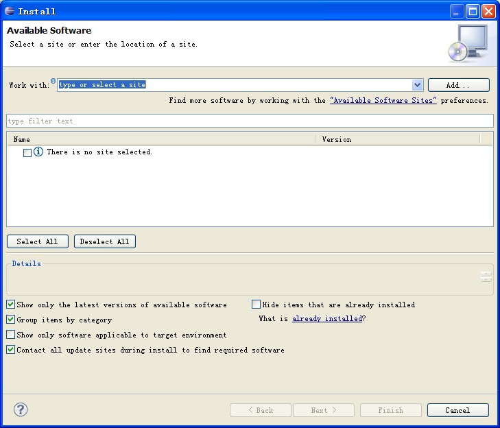Click the type filter text field
This screenshot has height=428, width=500.
coord(250,121)
